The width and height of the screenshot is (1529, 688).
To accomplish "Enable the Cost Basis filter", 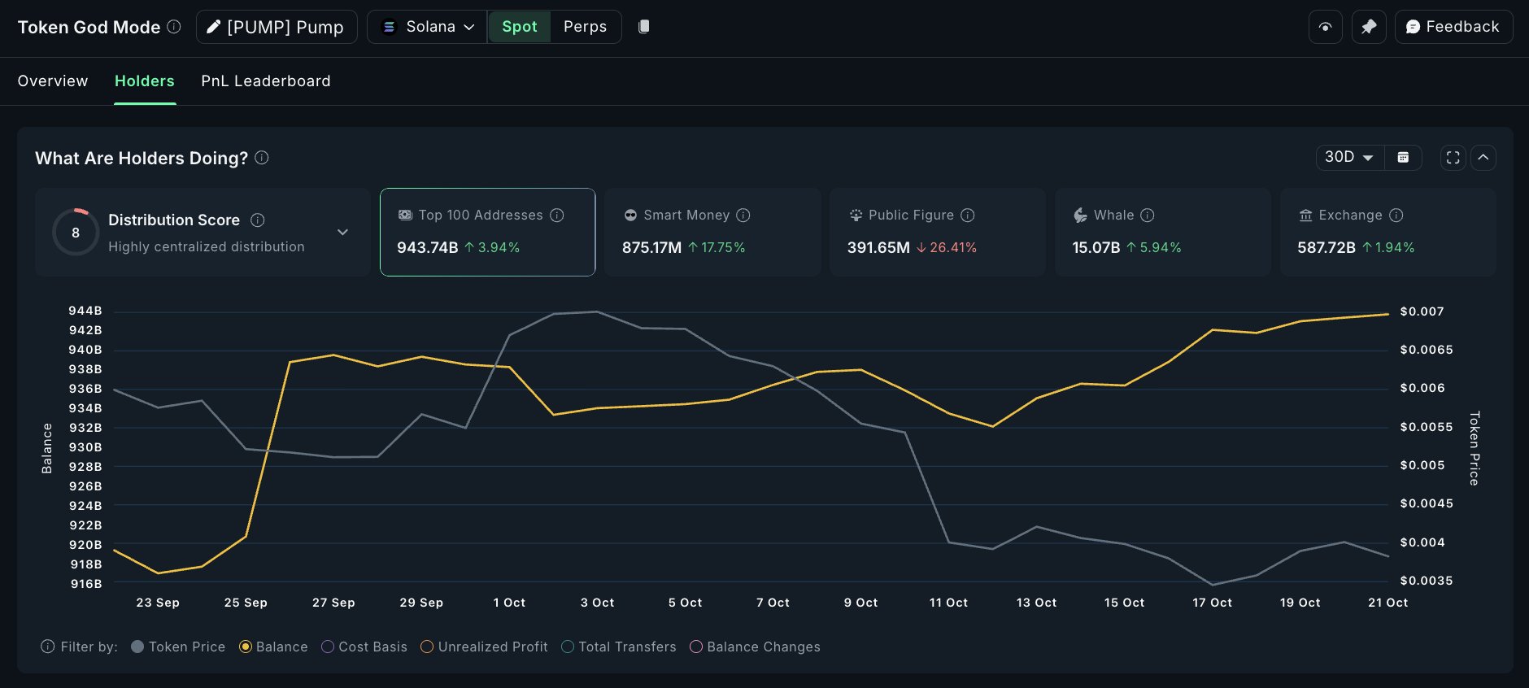I will (x=328, y=647).
